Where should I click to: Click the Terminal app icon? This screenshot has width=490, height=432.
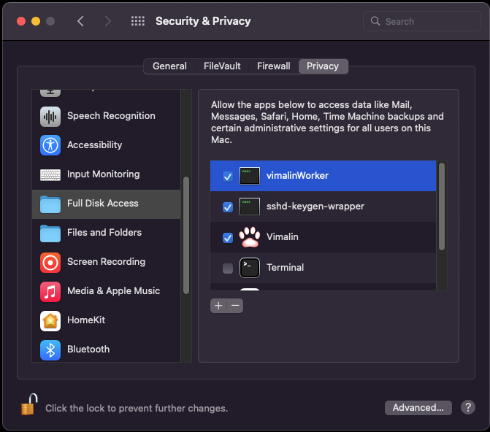(x=250, y=268)
